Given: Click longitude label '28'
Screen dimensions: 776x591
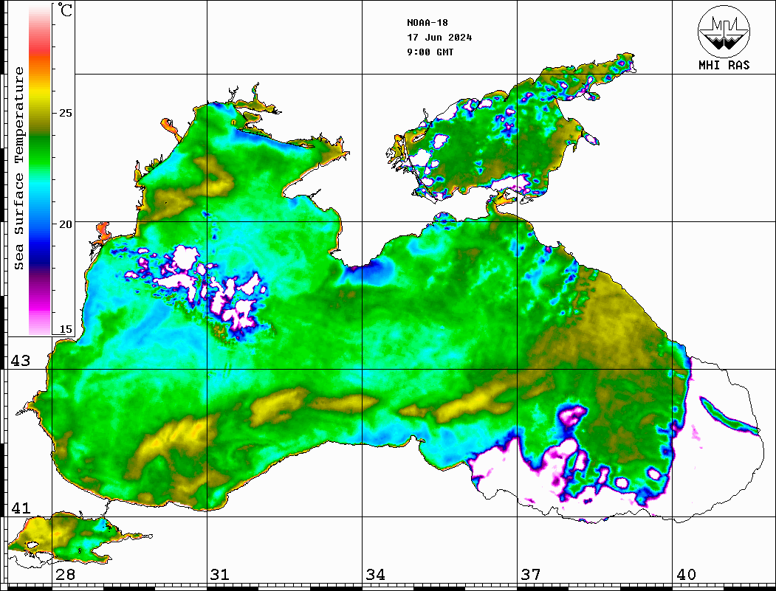Looking at the screenshot, I should (x=65, y=575).
